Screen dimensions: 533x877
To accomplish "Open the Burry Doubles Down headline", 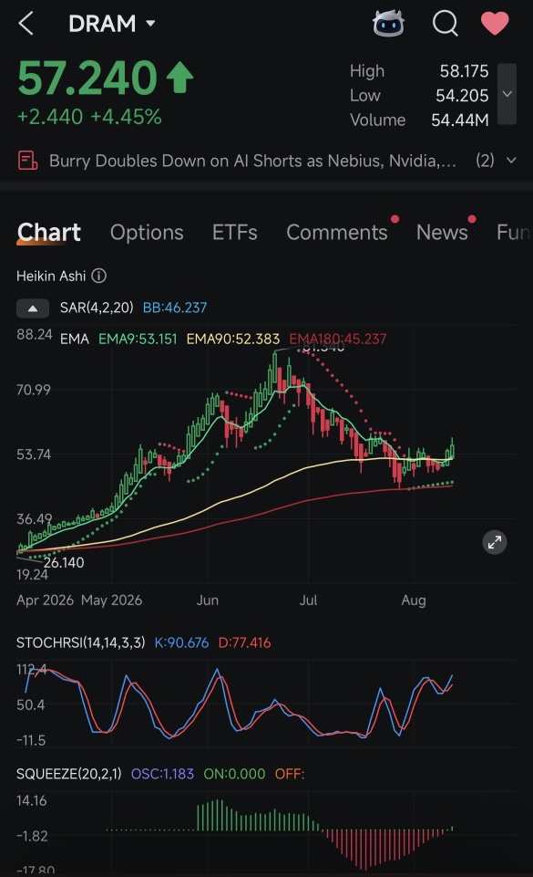I will click(252, 161).
